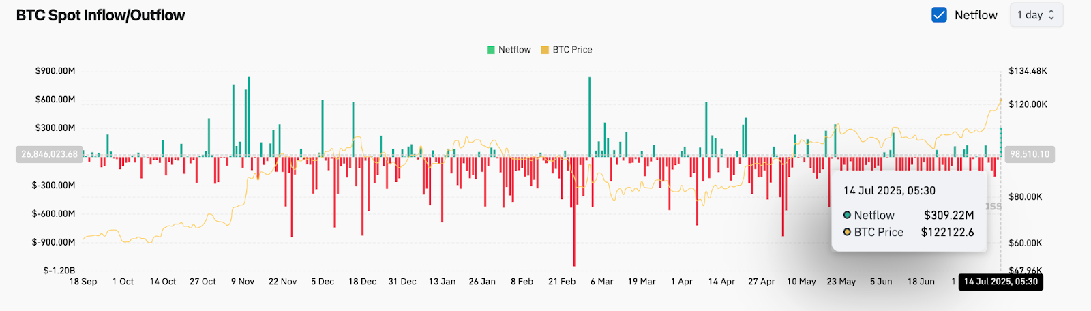Screen dimensions: 1091x311
Task: Click the 13 Jan date label
Action: 443,282
